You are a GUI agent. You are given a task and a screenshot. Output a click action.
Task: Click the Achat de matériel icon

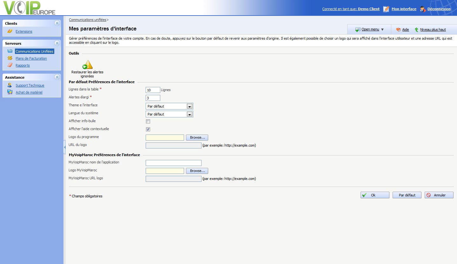[10, 92]
